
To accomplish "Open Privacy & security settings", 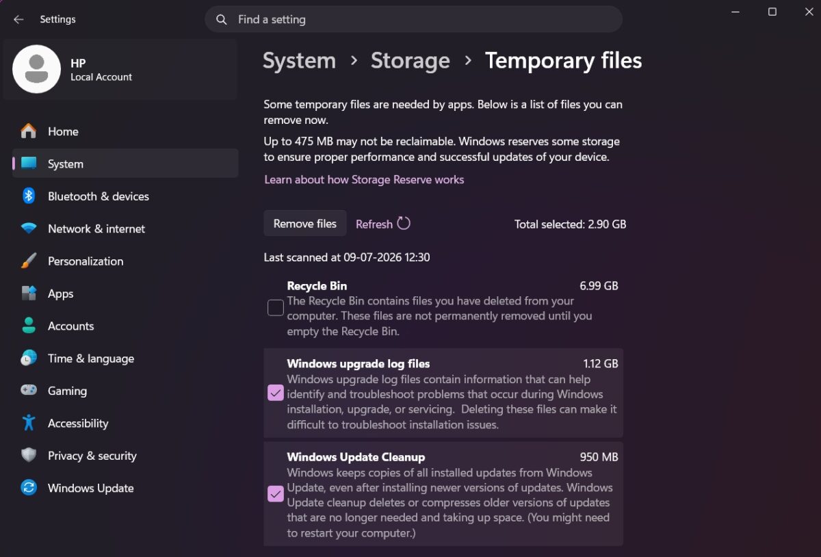I will 125,456.
